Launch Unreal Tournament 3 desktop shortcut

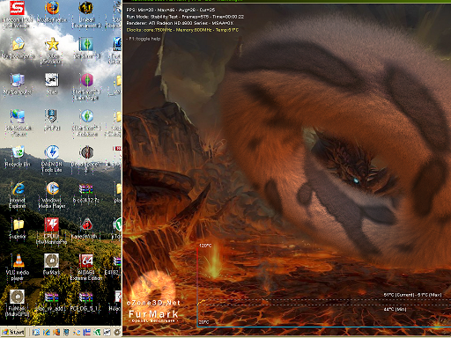pyautogui.click(x=86, y=14)
